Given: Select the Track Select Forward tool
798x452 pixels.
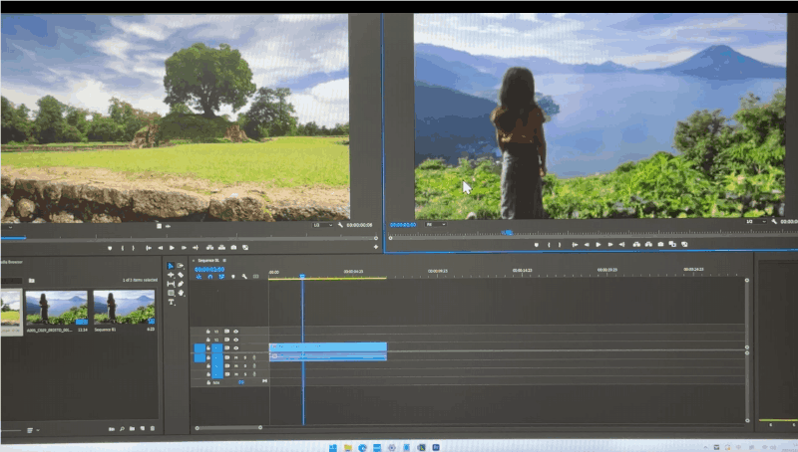Looking at the screenshot, I should click(x=181, y=266).
